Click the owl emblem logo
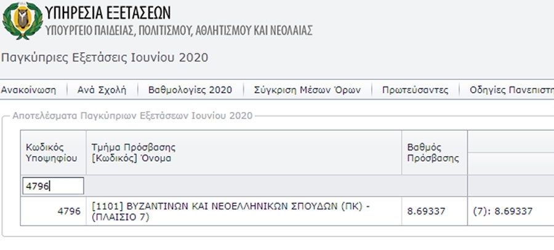 (22, 20)
